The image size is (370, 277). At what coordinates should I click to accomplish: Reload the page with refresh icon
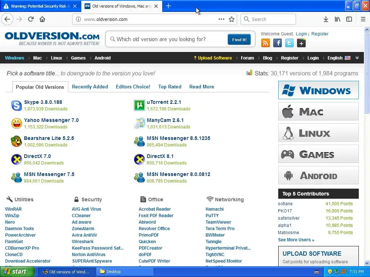point(31,19)
